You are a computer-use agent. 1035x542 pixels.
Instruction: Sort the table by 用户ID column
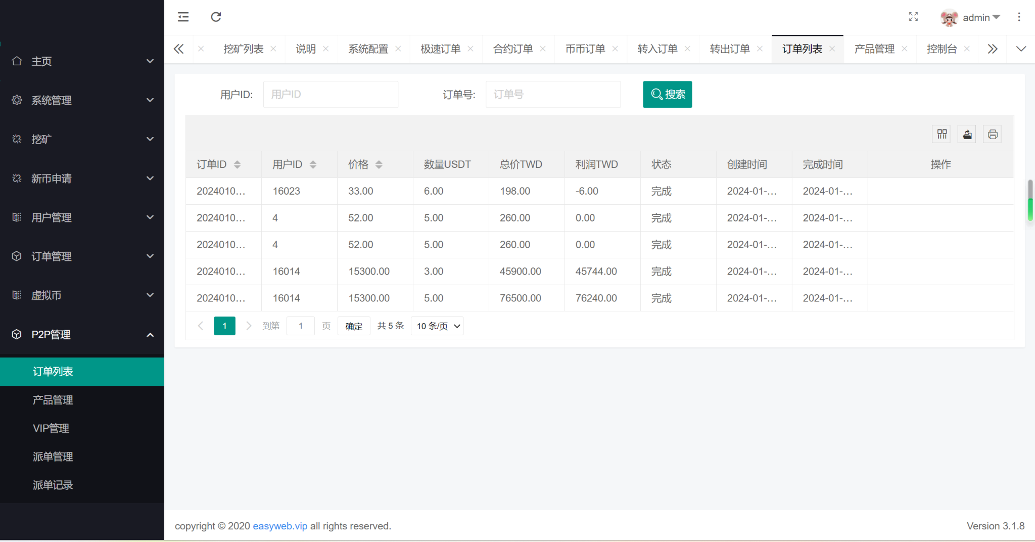point(313,164)
